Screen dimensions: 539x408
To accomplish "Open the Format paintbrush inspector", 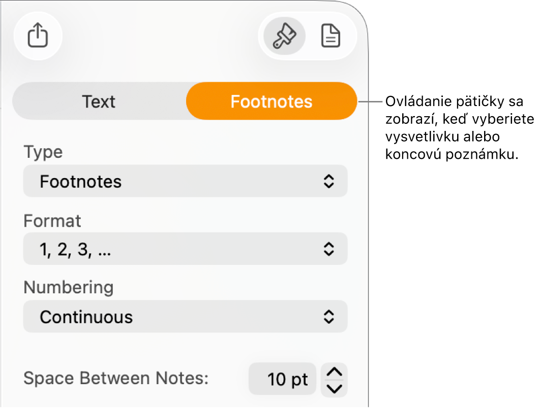I will [x=284, y=36].
